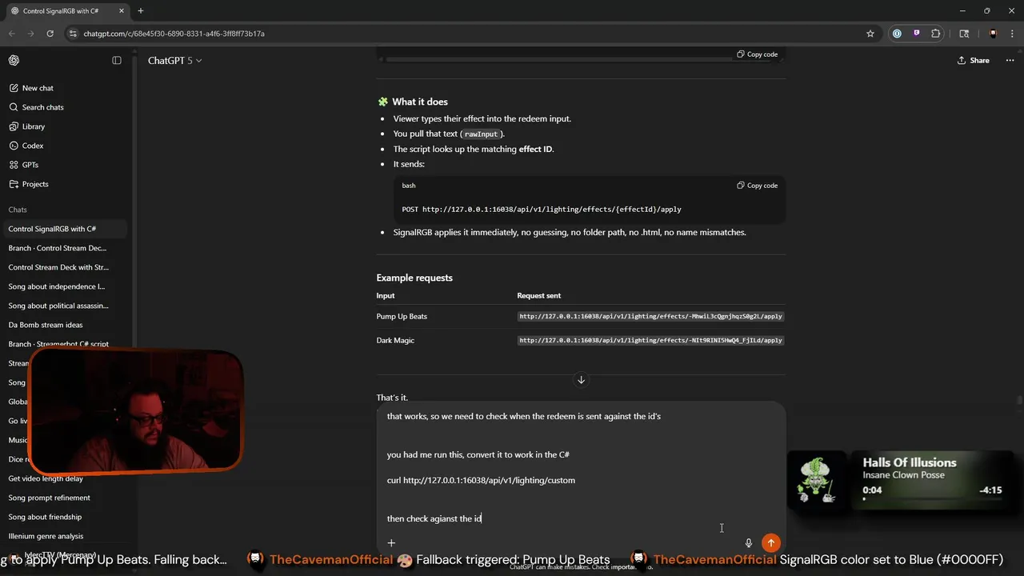The height and width of the screenshot is (576, 1024).
Task: Open the browser Extensions puzzle icon
Action: 936,34
